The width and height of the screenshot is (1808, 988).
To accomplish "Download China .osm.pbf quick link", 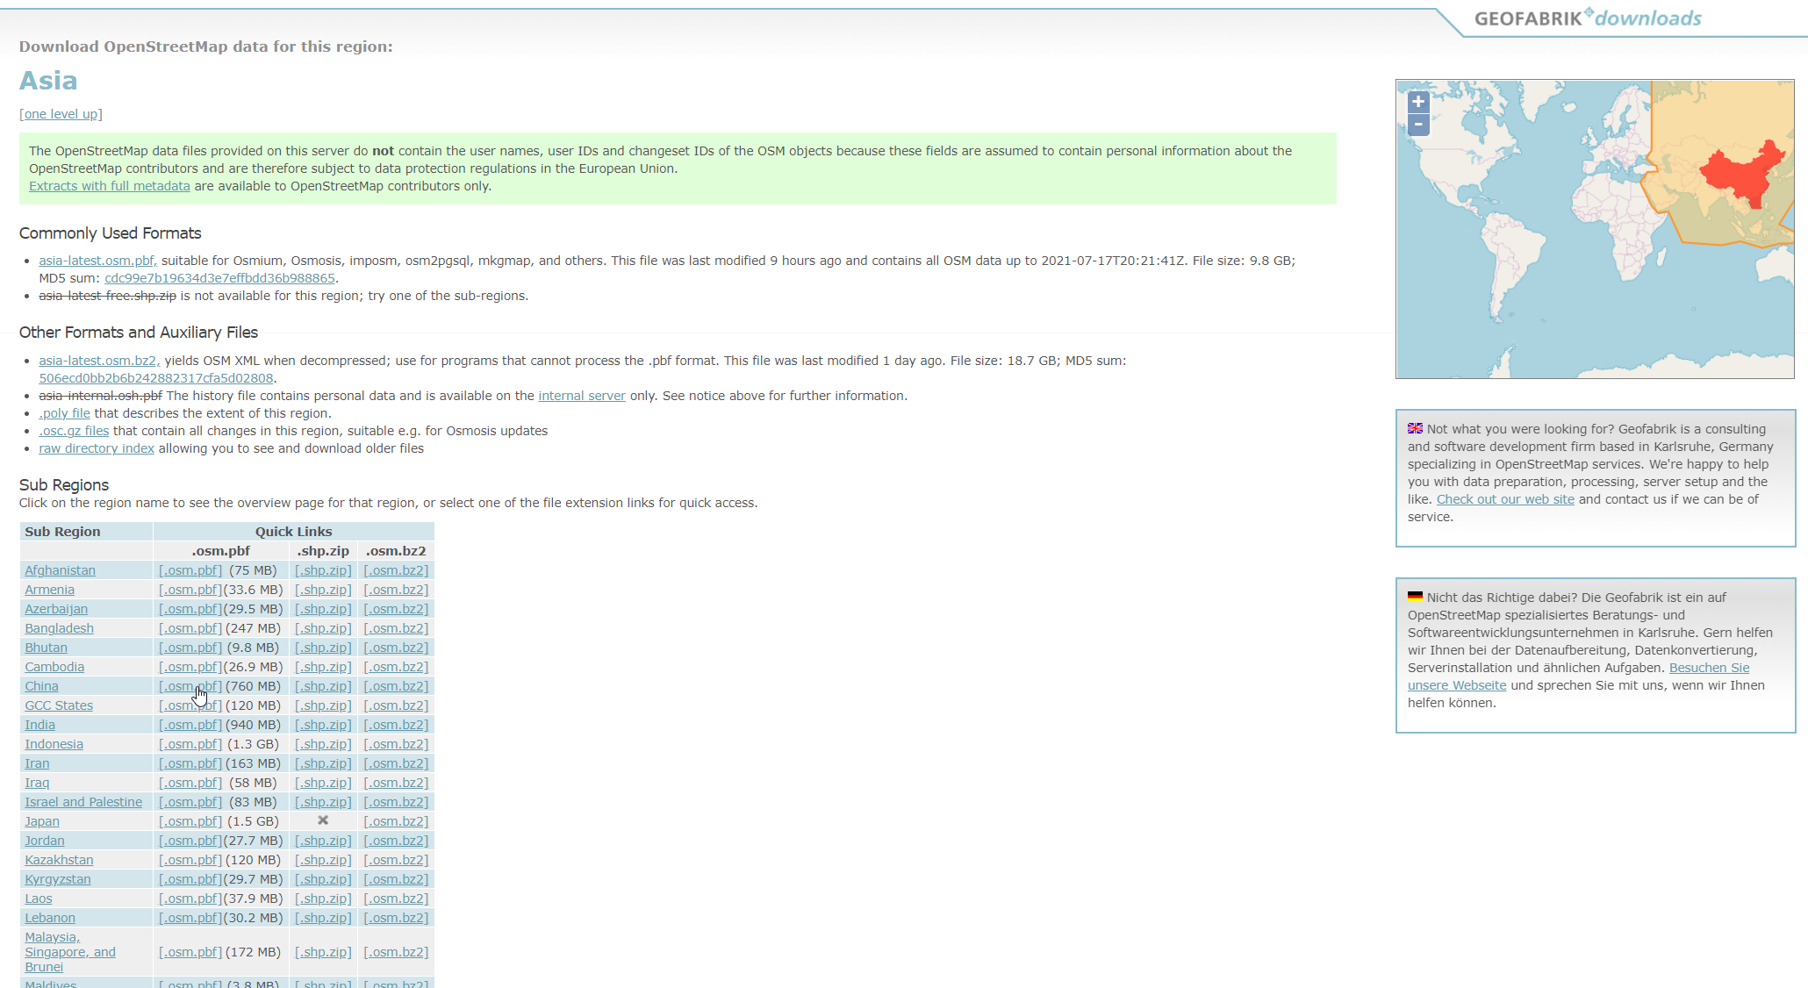I will pos(190,686).
